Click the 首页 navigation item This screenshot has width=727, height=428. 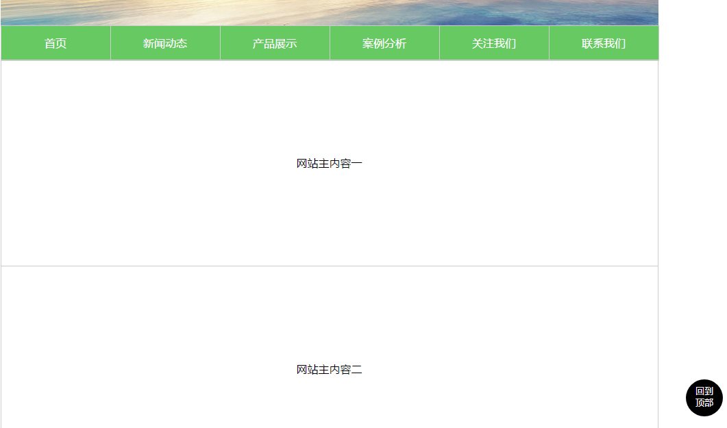point(56,44)
